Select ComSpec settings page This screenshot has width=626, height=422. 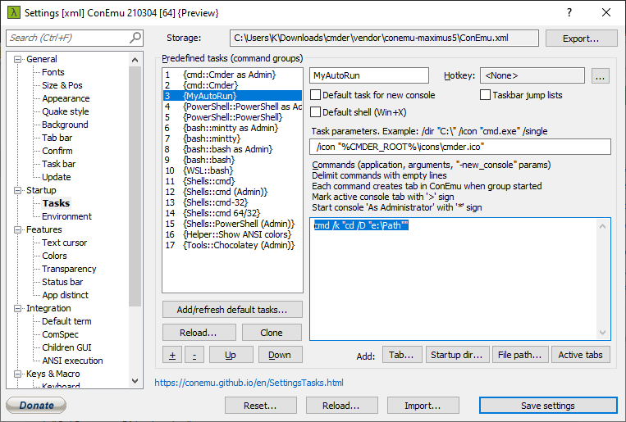pyautogui.click(x=60, y=334)
